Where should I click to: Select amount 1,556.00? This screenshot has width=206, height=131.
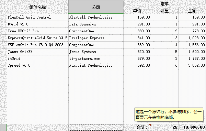click(x=192, y=45)
